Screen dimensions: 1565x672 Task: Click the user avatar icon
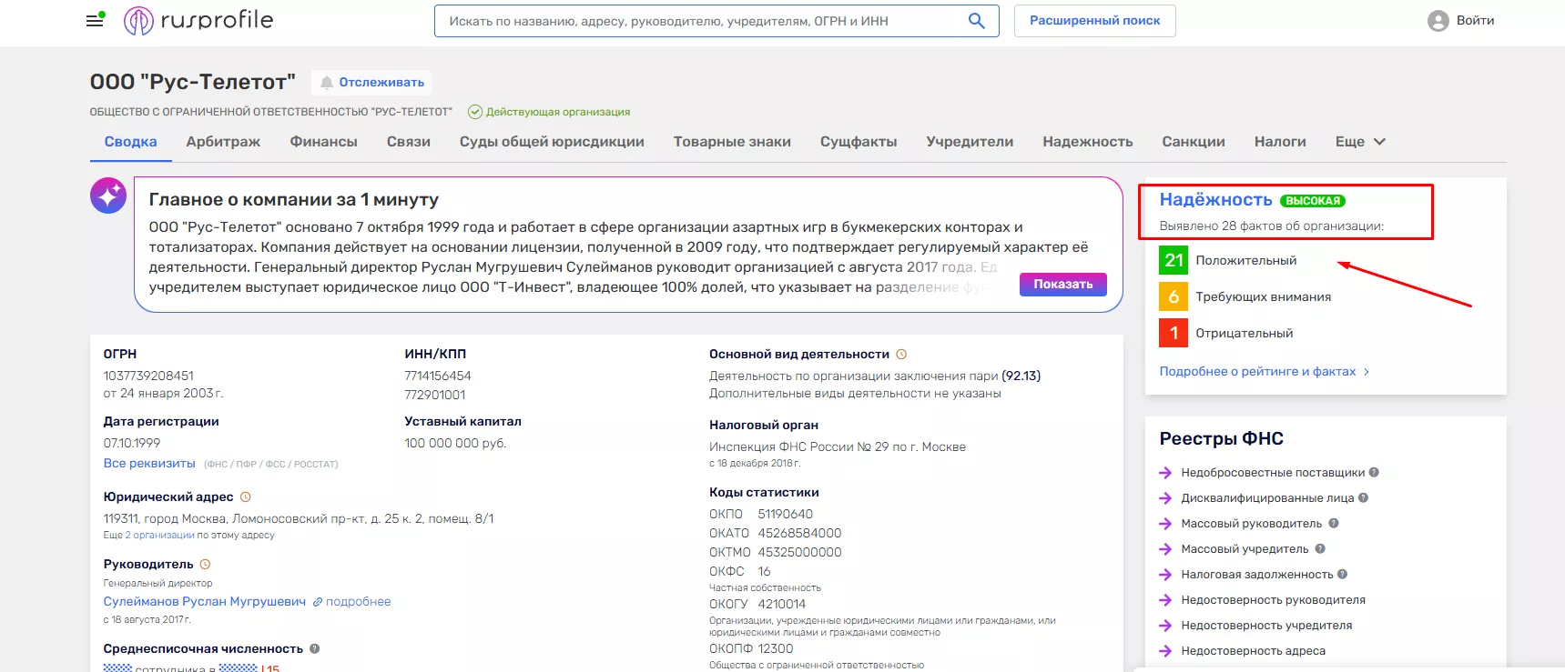point(1438,21)
